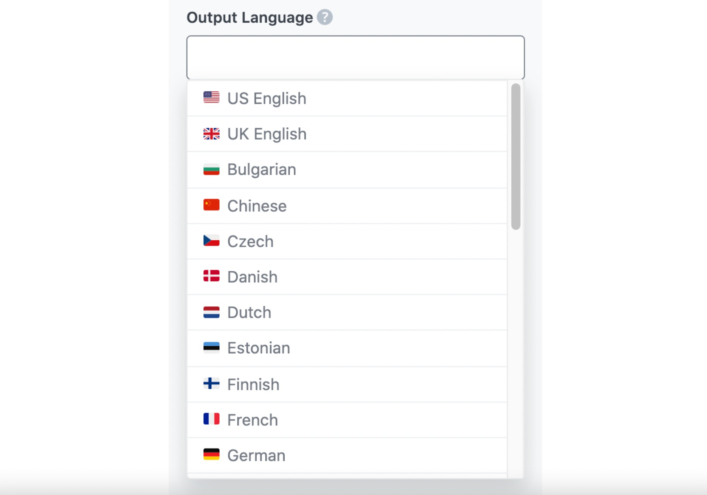Select French from the language list
The image size is (707, 495).
(252, 420)
